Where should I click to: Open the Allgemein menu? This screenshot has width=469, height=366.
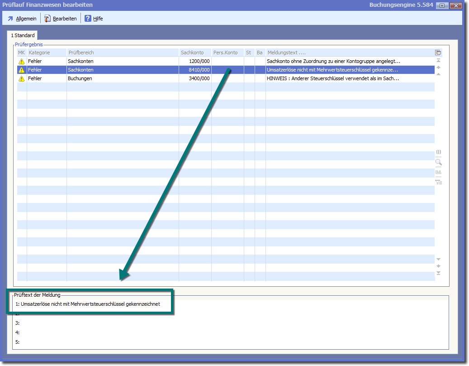point(22,19)
